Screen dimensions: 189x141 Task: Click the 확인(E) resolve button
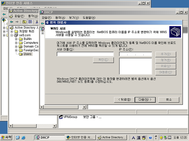[103, 60]
